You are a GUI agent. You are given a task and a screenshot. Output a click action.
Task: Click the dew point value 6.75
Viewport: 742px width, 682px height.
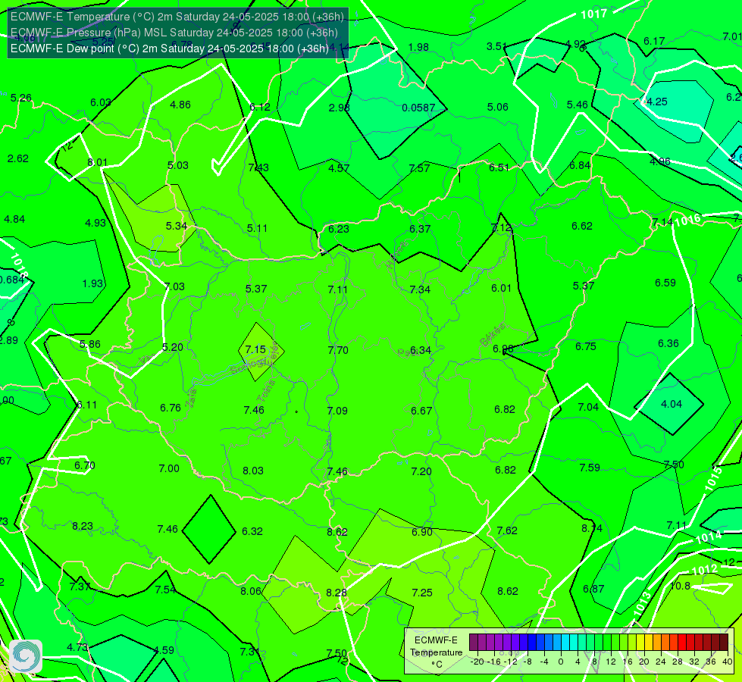(586, 346)
